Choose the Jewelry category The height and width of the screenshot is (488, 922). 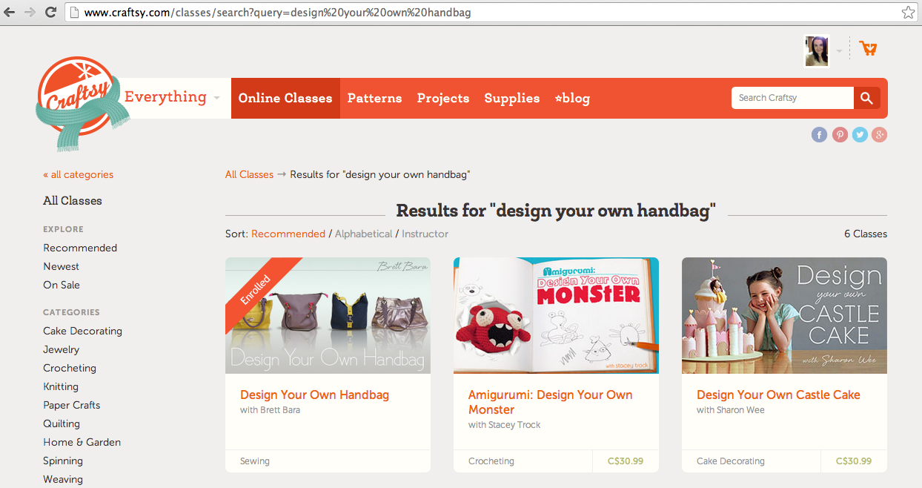click(x=61, y=349)
